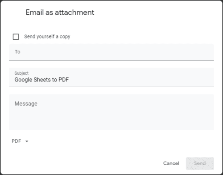223x175 pixels.
Task: Click the greyed-out Send button
Action: (200, 163)
